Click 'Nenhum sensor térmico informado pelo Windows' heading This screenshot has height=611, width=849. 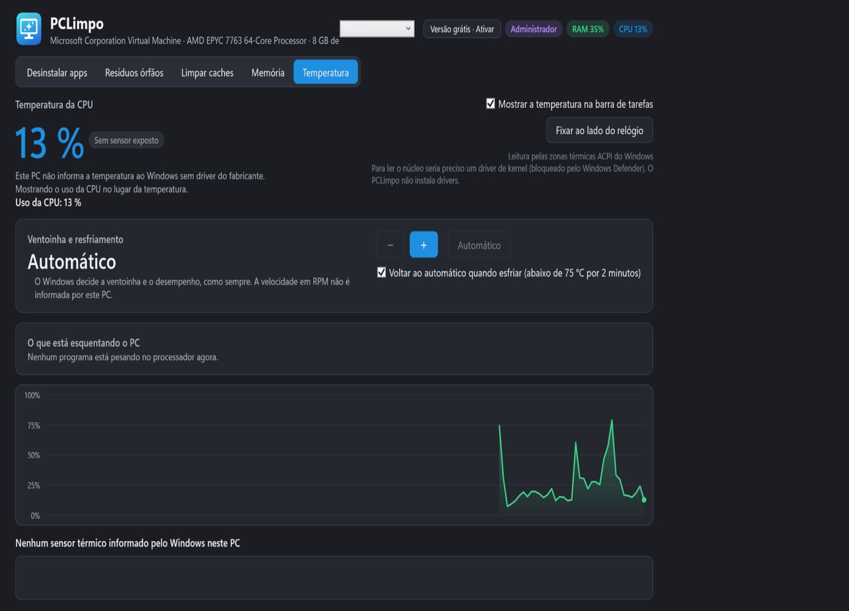pyautogui.click(x=127, y=543)
